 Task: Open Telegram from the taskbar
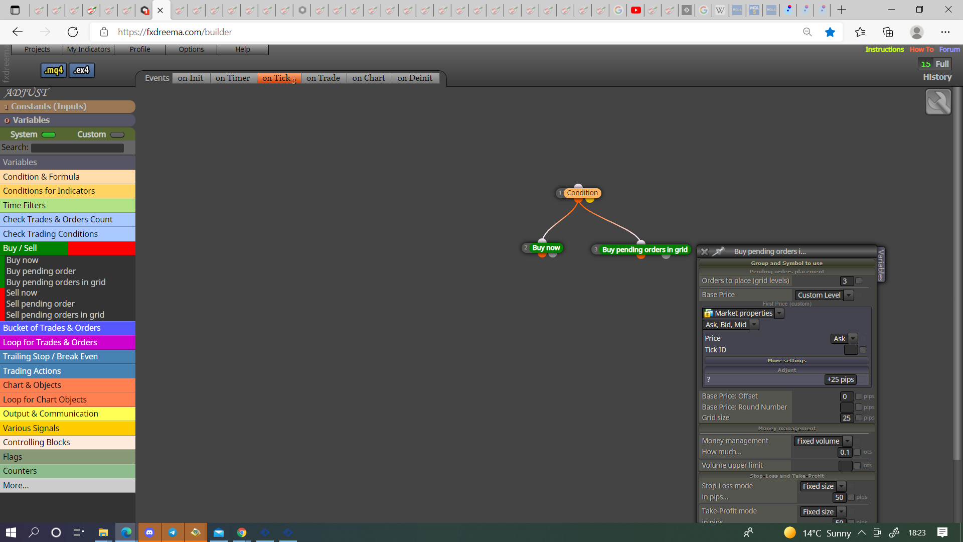click(x=173, y=532)
